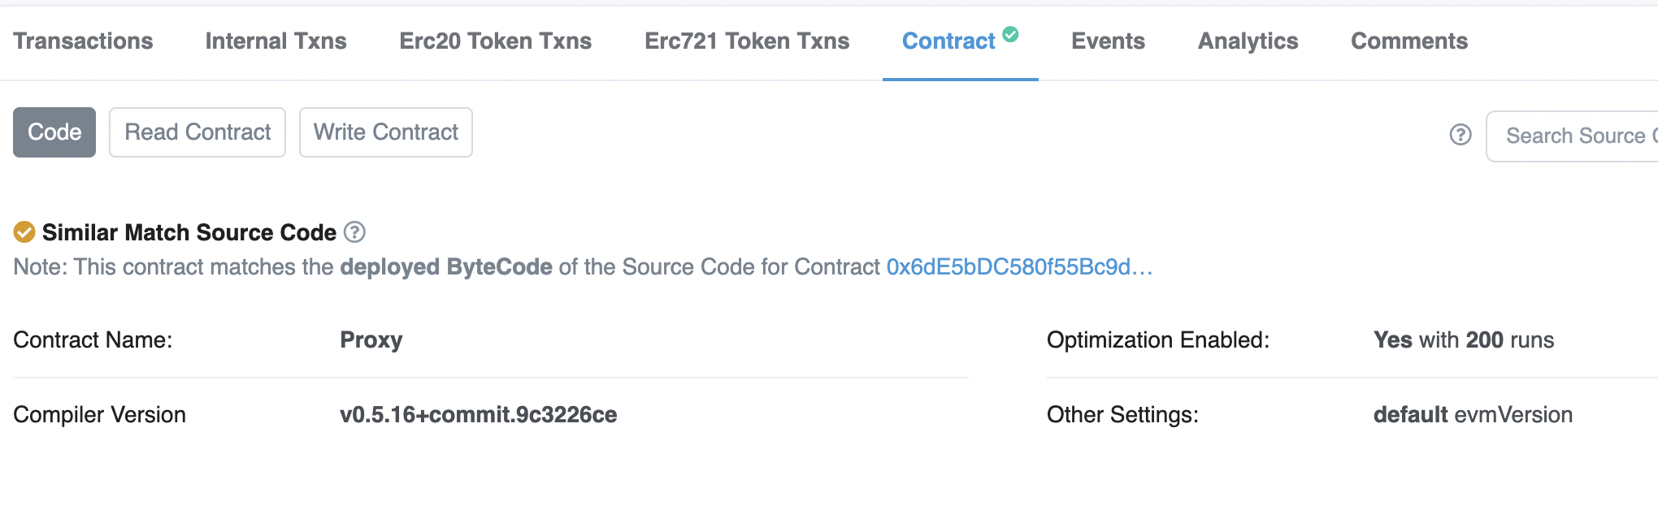Click the Proxy contract name value
The height and width of the screenshot is (523, 1658).
[x=371, y=340]
